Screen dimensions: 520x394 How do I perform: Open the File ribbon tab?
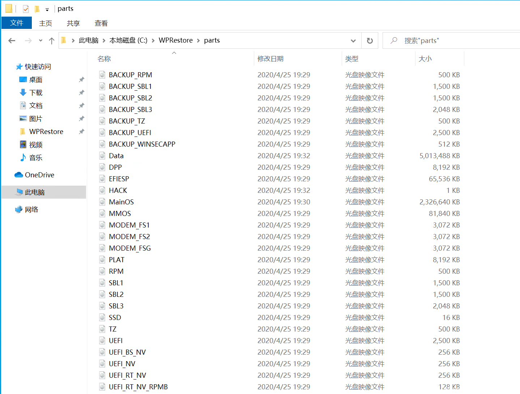(17, 23)
